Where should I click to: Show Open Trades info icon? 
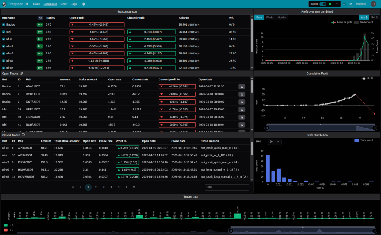(21, 73)
